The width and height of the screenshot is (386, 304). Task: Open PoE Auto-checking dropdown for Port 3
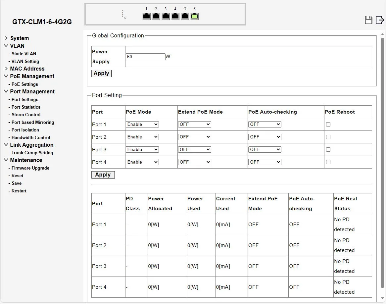[x=265, y=150]
